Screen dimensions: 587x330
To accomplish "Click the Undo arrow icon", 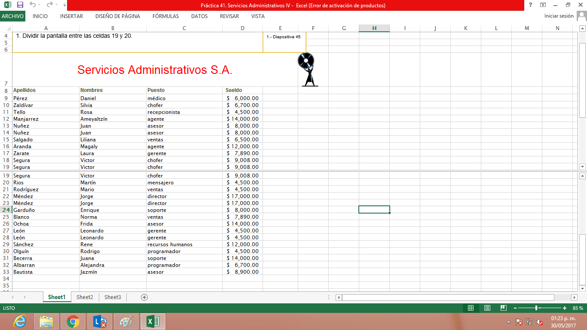I will 33,5.
